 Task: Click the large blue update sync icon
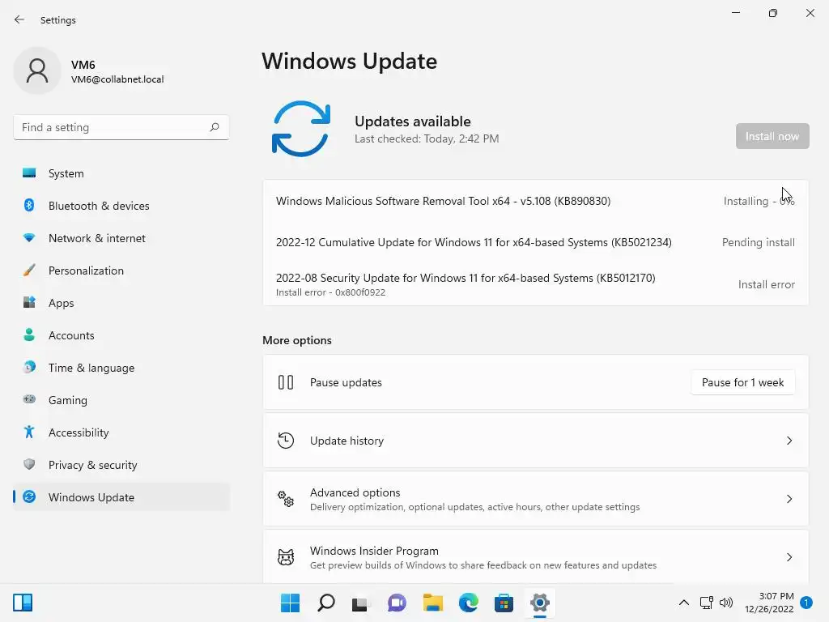pyautogui.click(x=301, y=129)
